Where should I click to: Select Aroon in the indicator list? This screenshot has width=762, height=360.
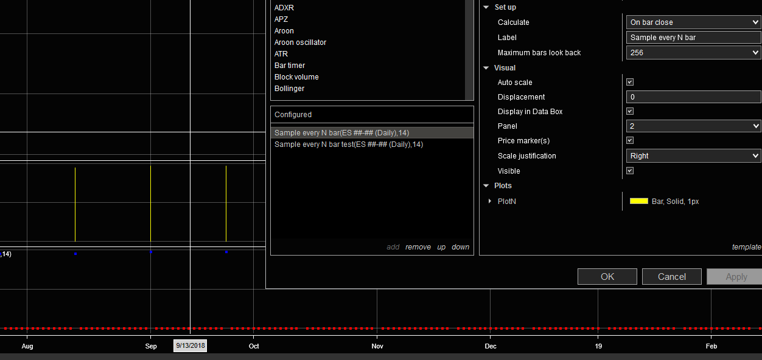point(284,31)
